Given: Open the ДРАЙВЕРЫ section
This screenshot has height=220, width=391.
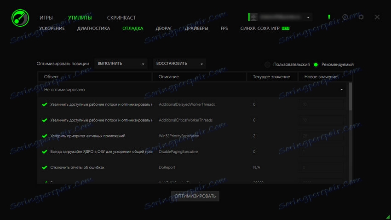Looking at the screenshot, I should pyautogui.click(x=196, y=29).
